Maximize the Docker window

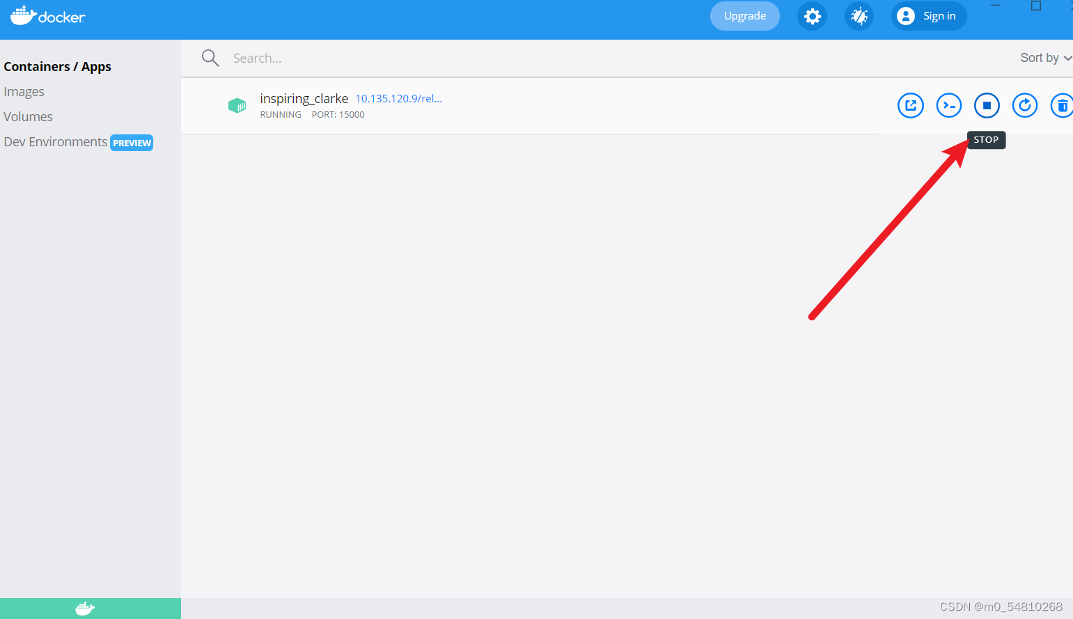coord(1036,6)
